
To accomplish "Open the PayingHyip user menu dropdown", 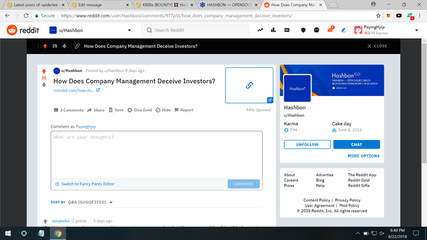I will click(x=416, y=30).
